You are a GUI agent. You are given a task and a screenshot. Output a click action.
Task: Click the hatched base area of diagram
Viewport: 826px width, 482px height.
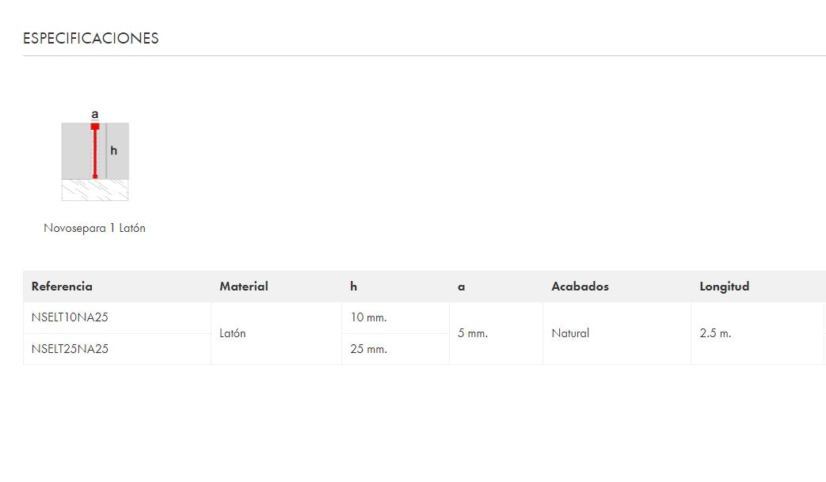pos(95,190)
